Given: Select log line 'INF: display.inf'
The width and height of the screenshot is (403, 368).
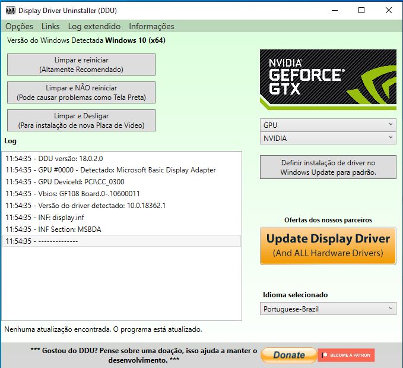Looking at the screenshot, I should (122, 218).
